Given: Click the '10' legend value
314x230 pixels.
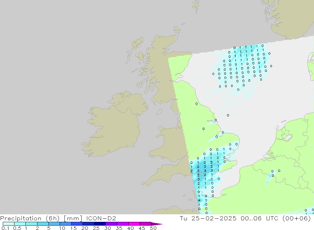Looking at the screenshot, I should click(x=62, y=228).
